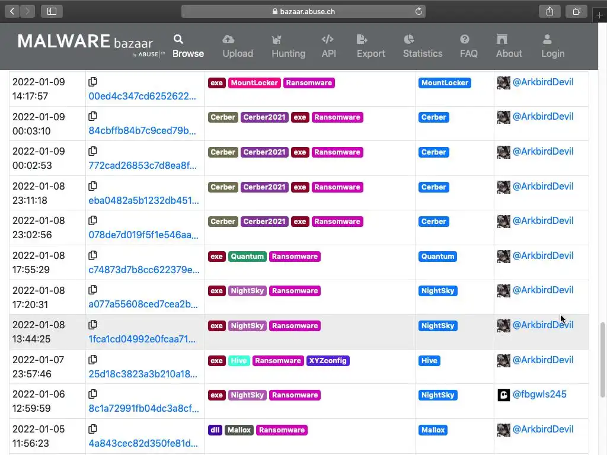The width and height of the screenshot is (607, 455).
Task: Copy hash icon for 25d18c3823a3b210a18 row
Action: coord(92,359)
